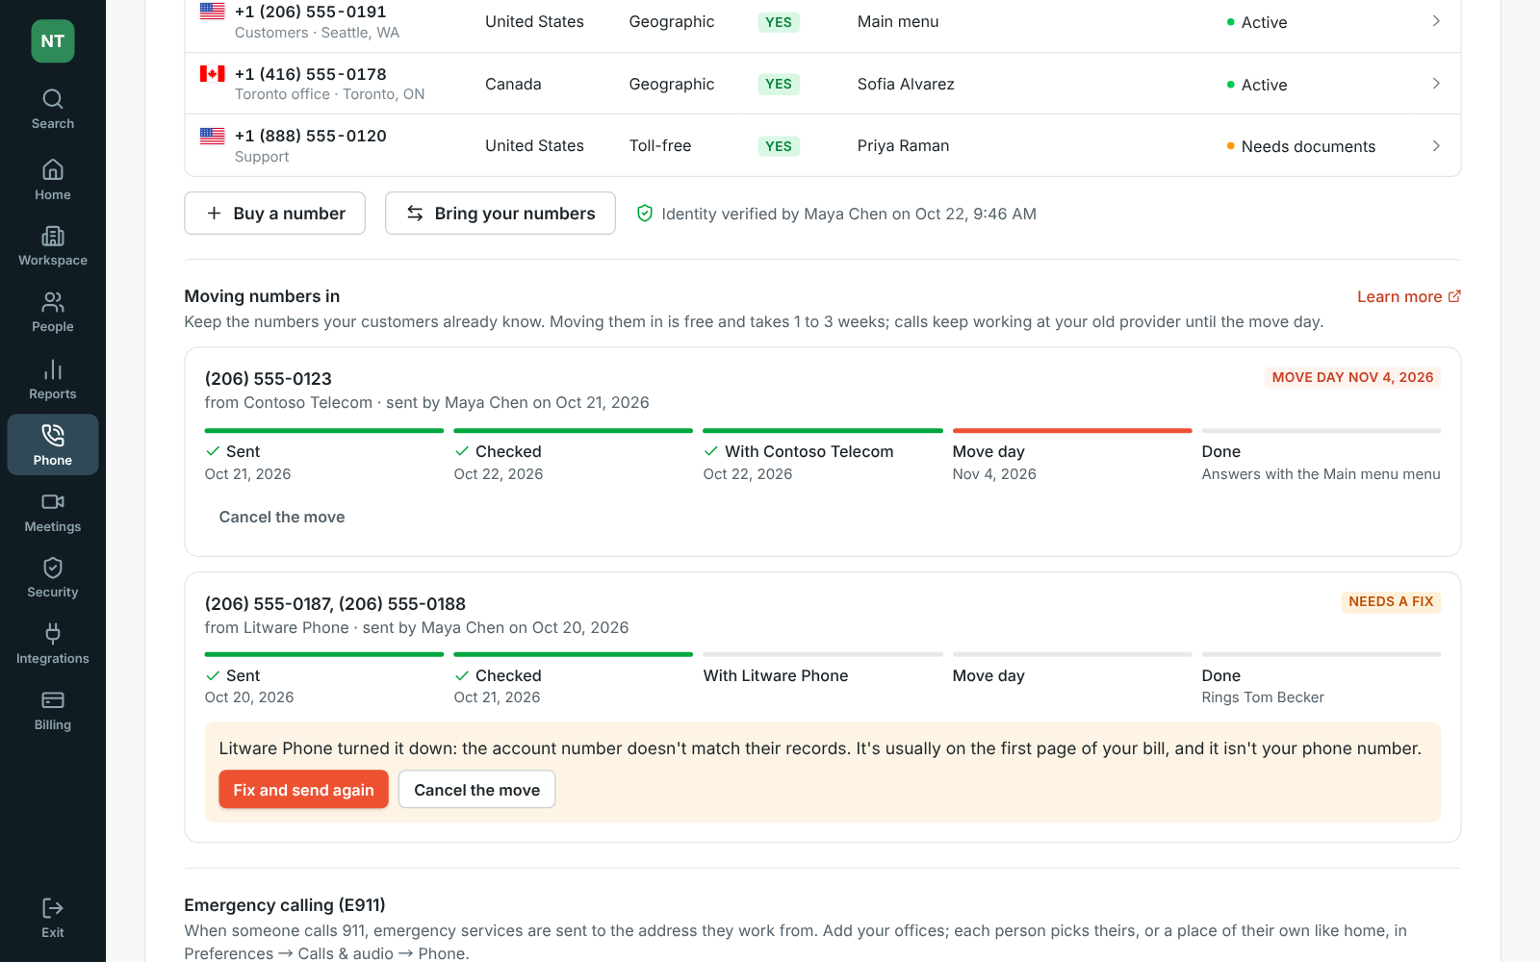1540x962 pixels.
Task: Open the Integrations section
Action: 53,645
